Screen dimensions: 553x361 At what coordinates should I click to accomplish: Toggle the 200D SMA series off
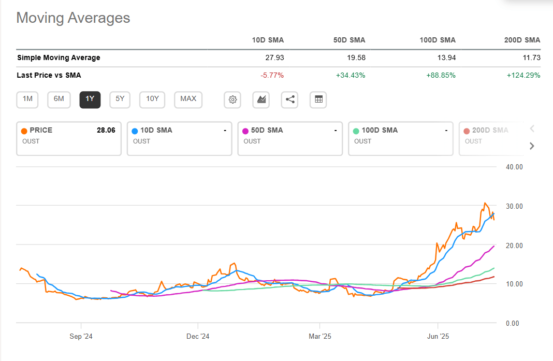click(x=489, y=138)
